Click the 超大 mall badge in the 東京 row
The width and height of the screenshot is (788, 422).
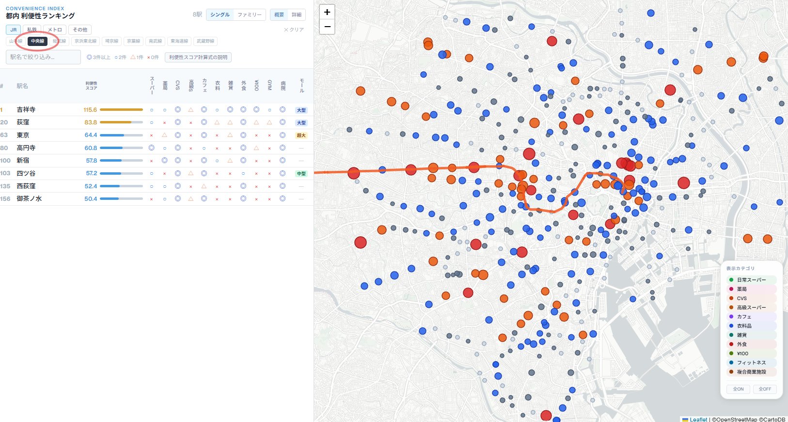coord(301,135)
